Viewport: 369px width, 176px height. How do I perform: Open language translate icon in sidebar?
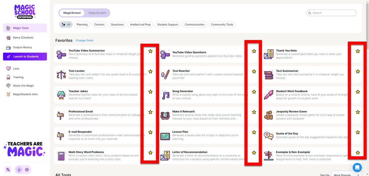[8, 170]
